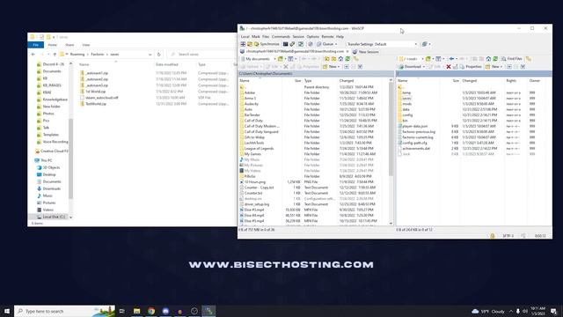Select the saves folder in remote panel
563x317 pixels.
(x=406, y=98)
